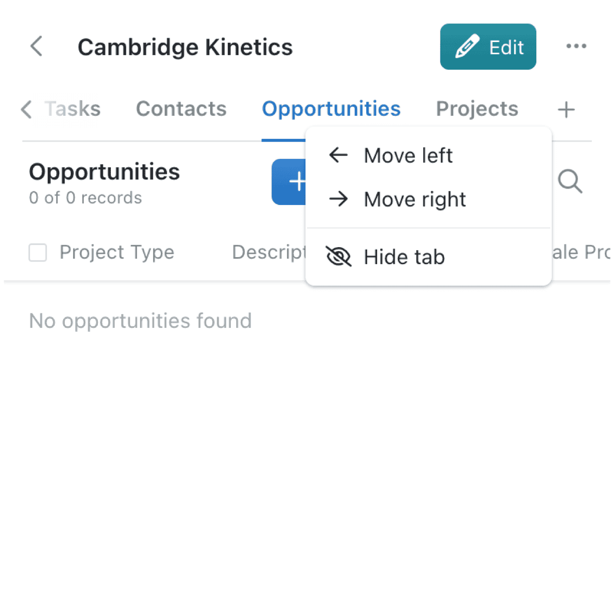The height and width of the screenshot is (612, 611).
Task: Hide the tab using Hide tab option
Action: (x=404, y=257)
